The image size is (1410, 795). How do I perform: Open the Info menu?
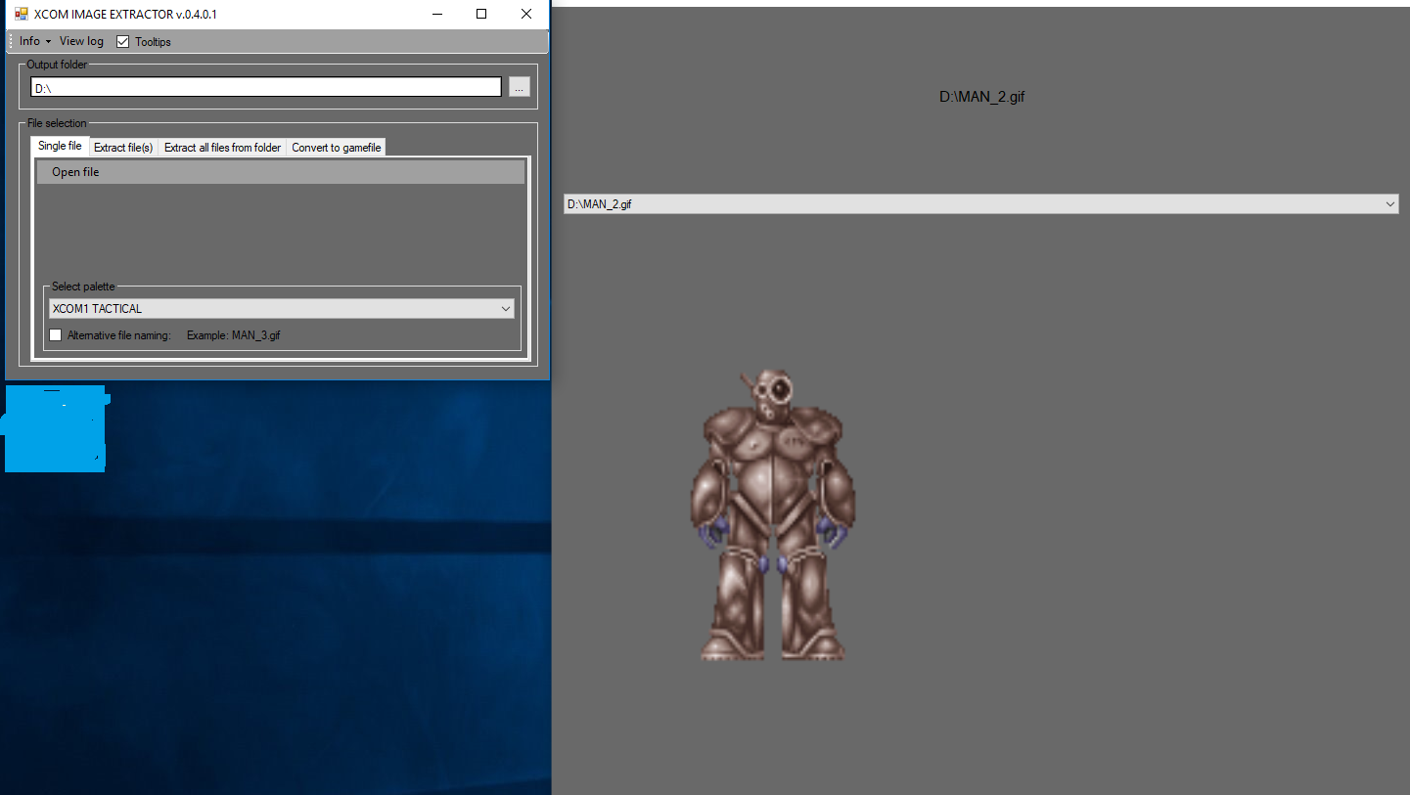34,41
